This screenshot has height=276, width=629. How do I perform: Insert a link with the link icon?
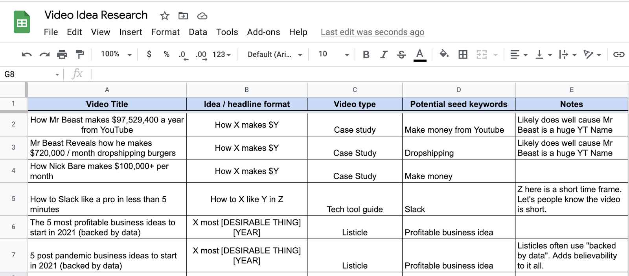[619, 55]
